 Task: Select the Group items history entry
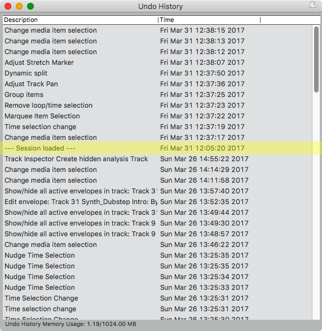click(157, 95)
